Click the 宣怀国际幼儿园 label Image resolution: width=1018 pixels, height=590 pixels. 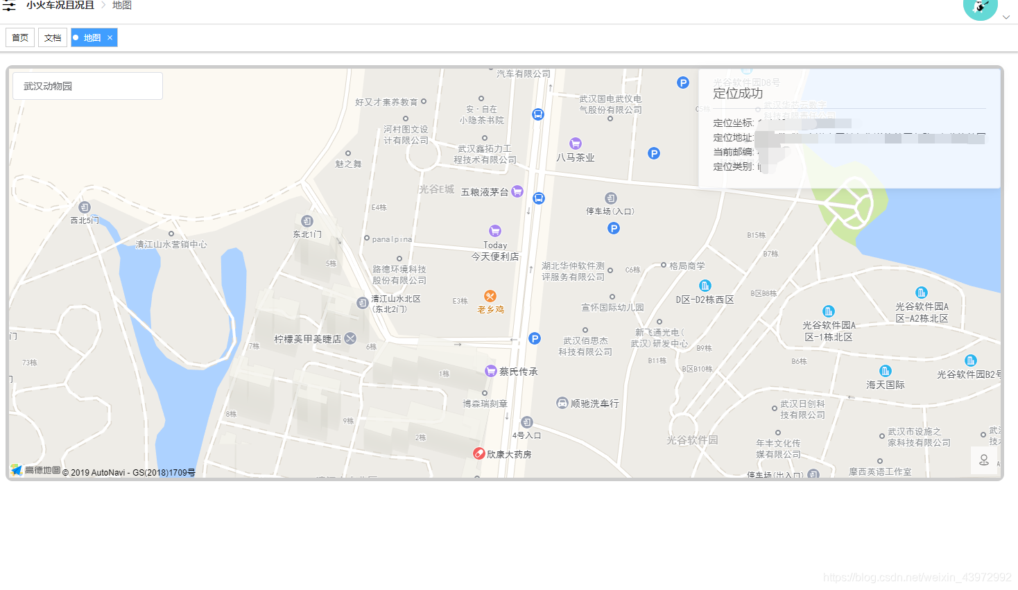tap(612, 307)
